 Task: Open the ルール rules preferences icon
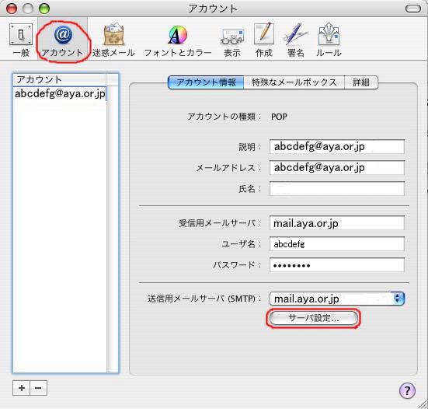pos(329,40)
